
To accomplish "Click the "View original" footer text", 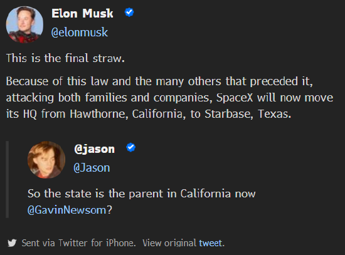I will (169, 243).
